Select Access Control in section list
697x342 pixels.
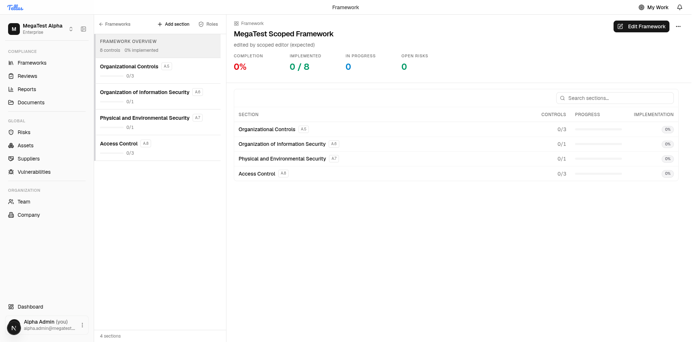coord(158,148)
